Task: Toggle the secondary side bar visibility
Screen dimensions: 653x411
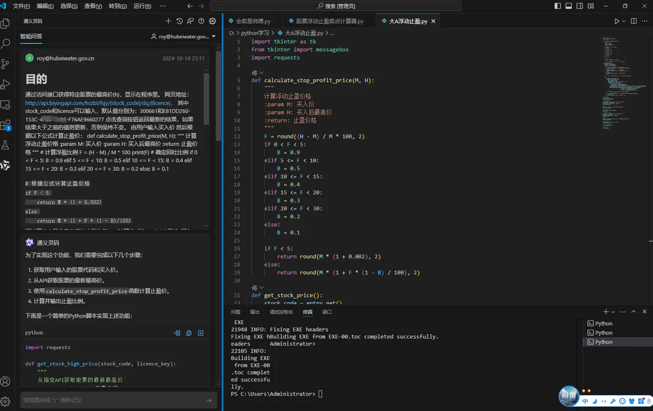Action: (580, 6)
